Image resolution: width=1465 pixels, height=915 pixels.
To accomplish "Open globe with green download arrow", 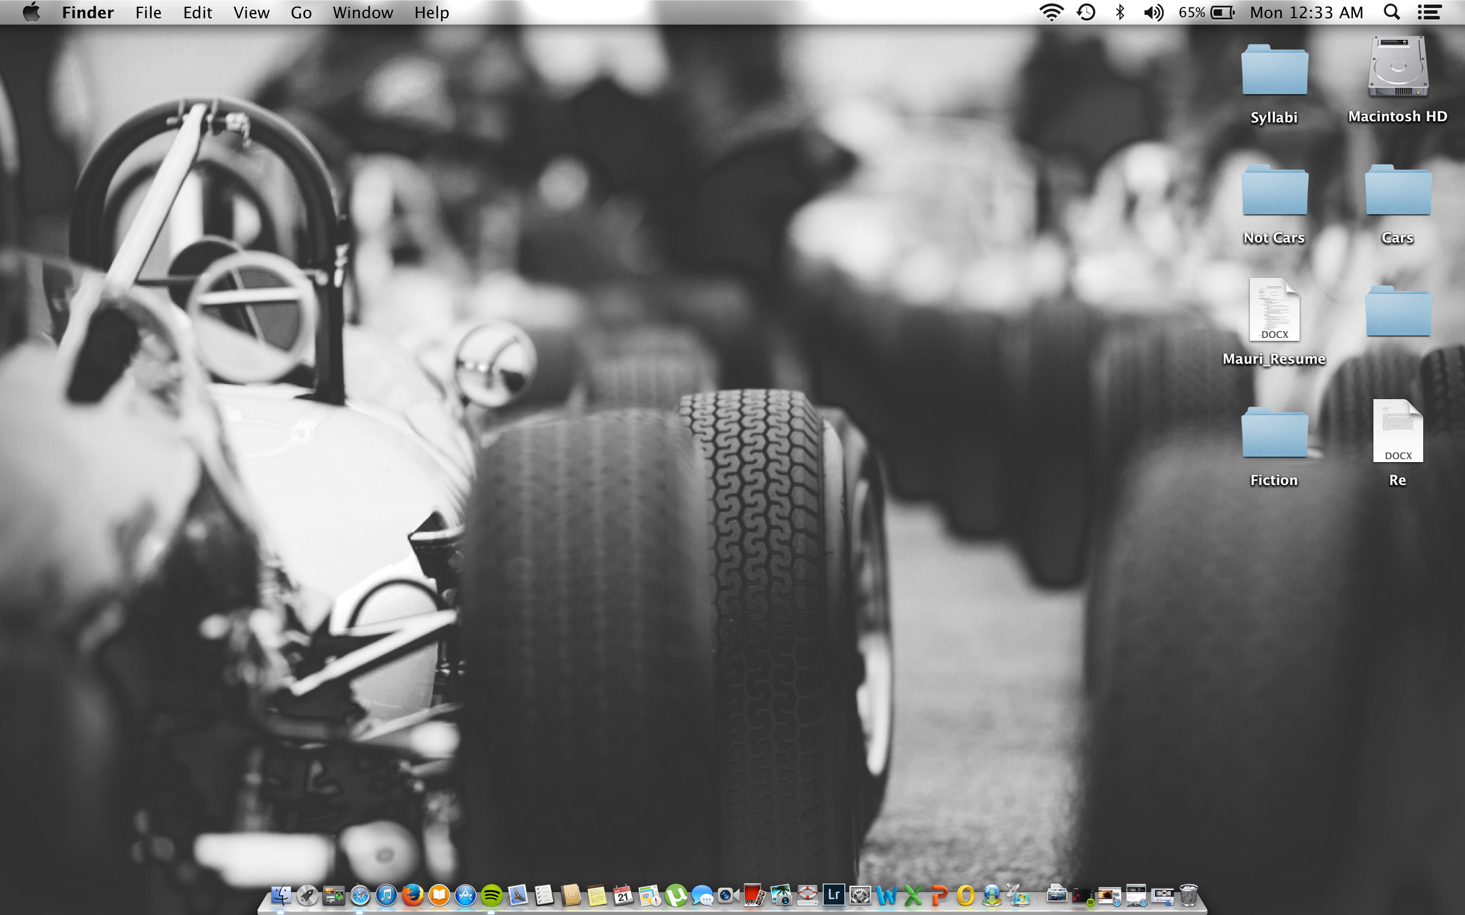I will click(992, 895).
